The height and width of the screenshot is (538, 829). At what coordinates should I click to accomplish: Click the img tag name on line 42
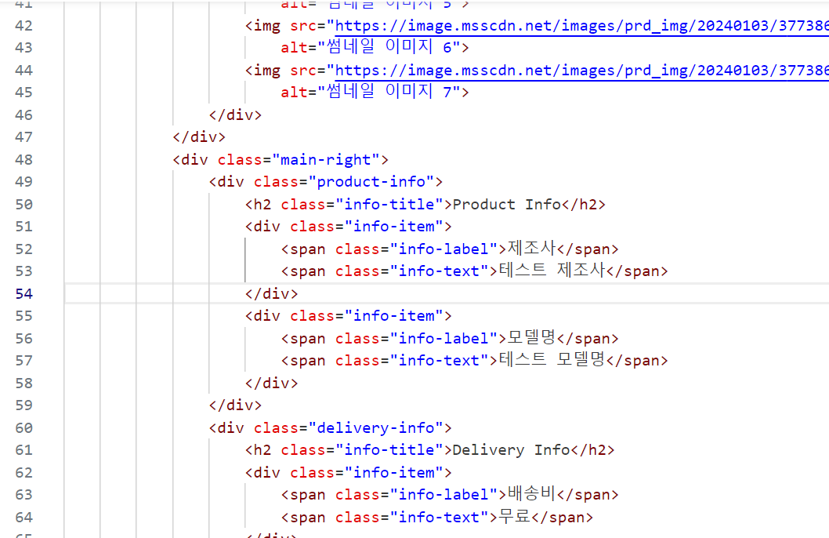click(x=267, y=26)
